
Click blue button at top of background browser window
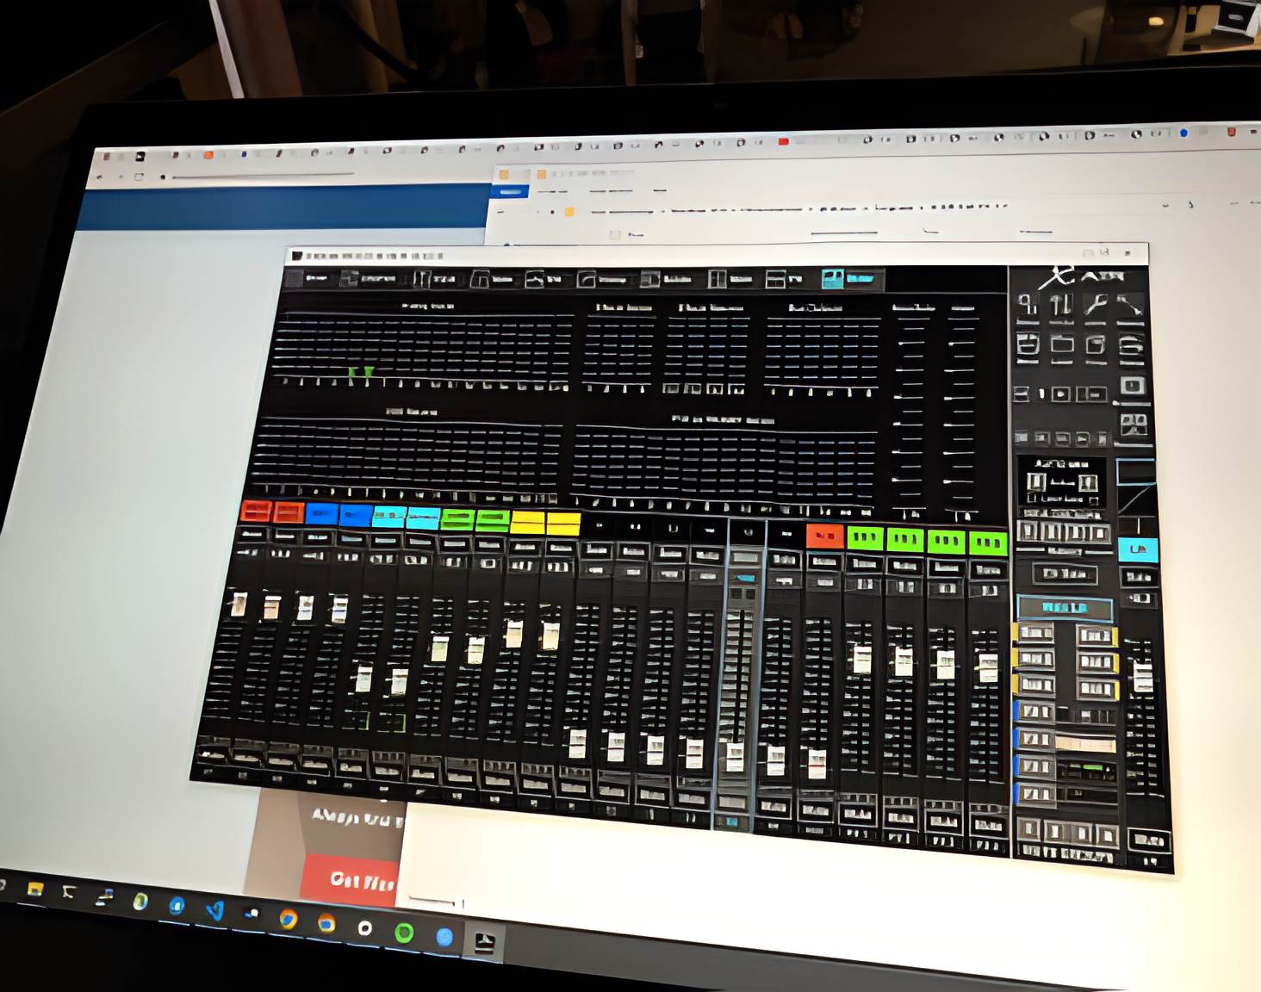(x=510, y=191)
